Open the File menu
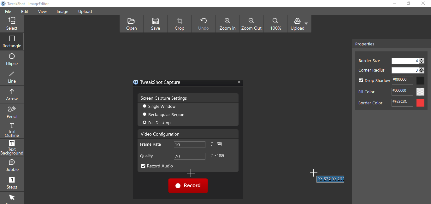 tap(8, 11)
